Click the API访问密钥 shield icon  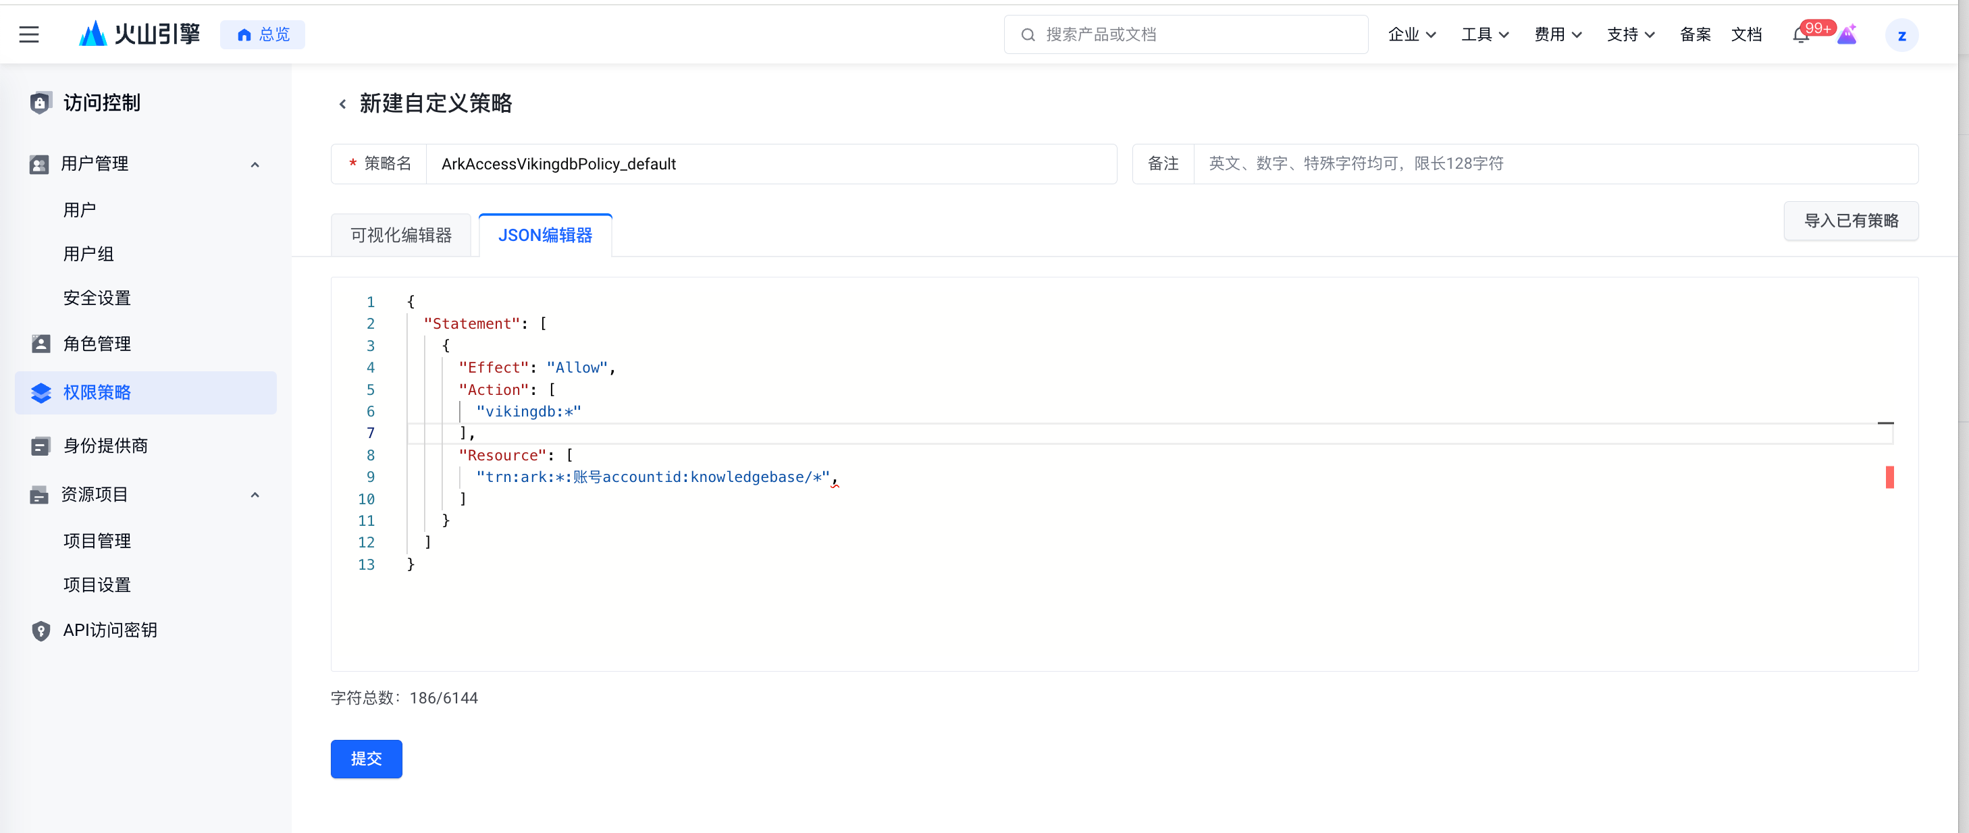[x=41, y=630]
